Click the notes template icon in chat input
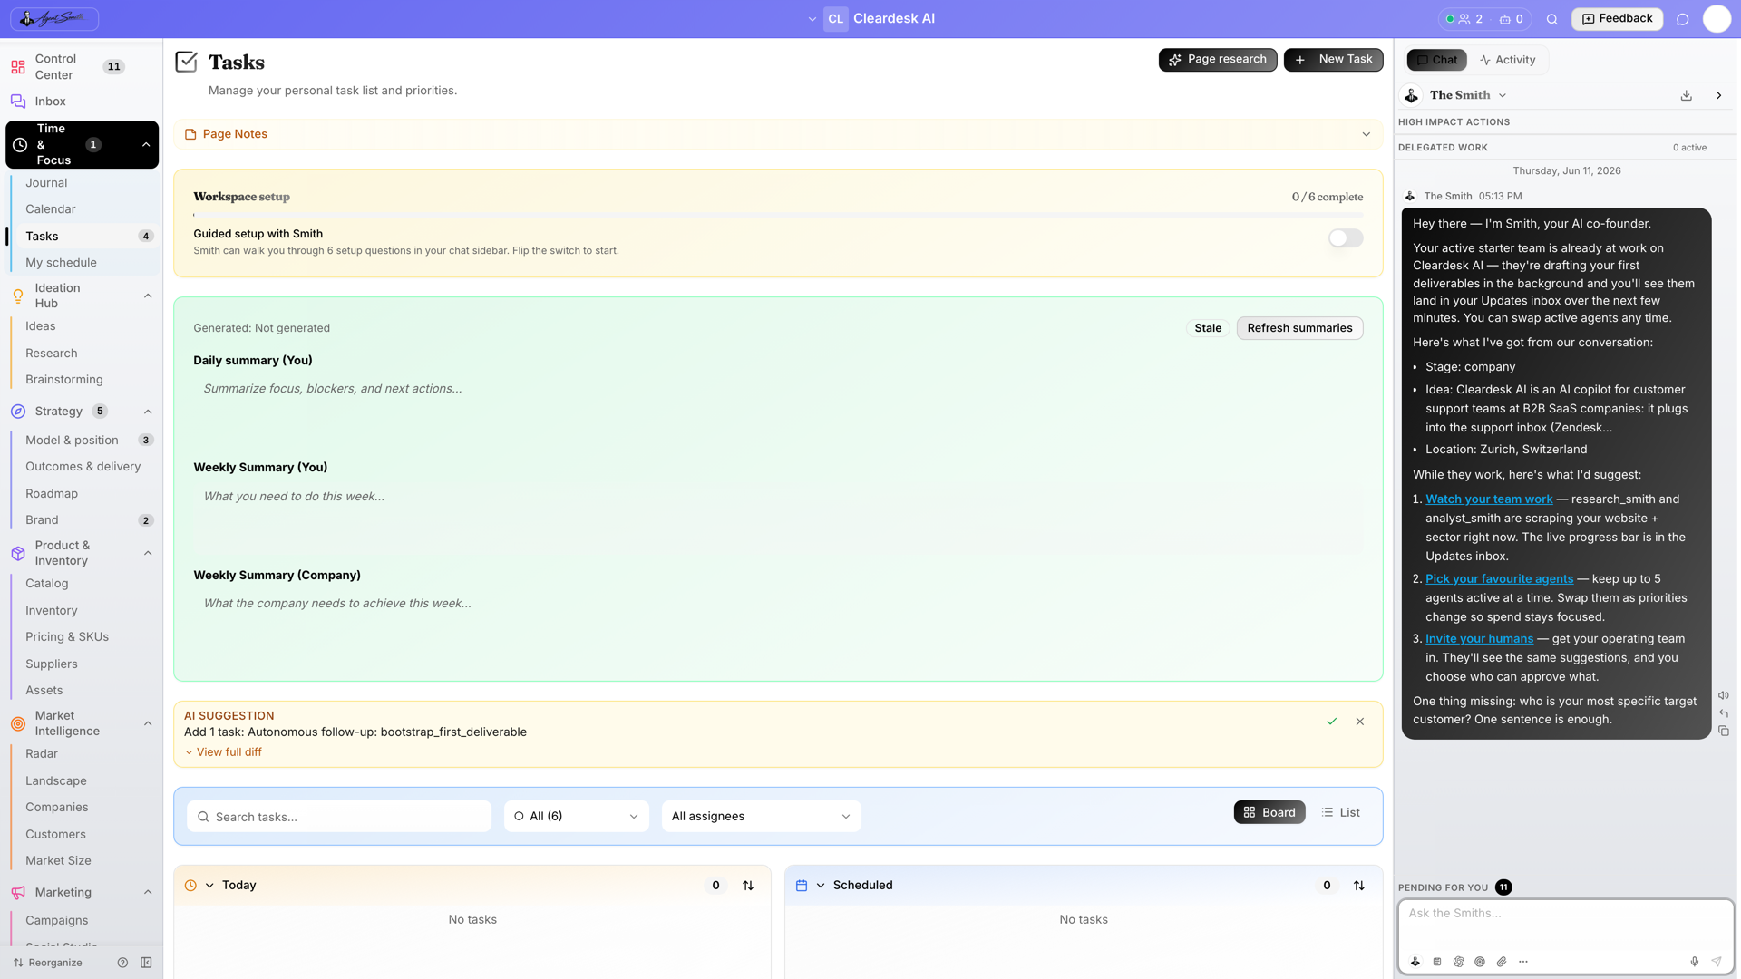Image resolution: width=1741 pixels, height=979 pixels. pyautogui.click(x=1437, y=962)
